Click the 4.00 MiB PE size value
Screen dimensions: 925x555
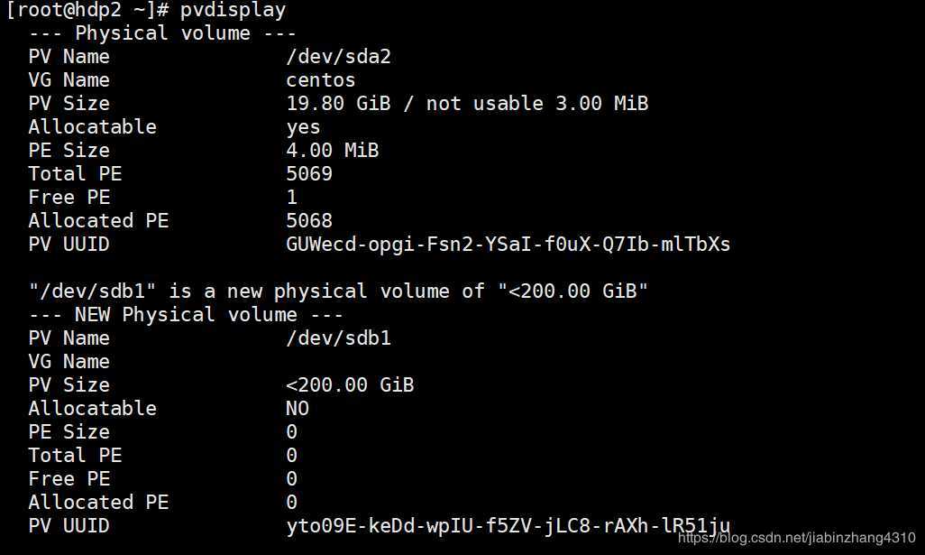click(x=332, y=150)
